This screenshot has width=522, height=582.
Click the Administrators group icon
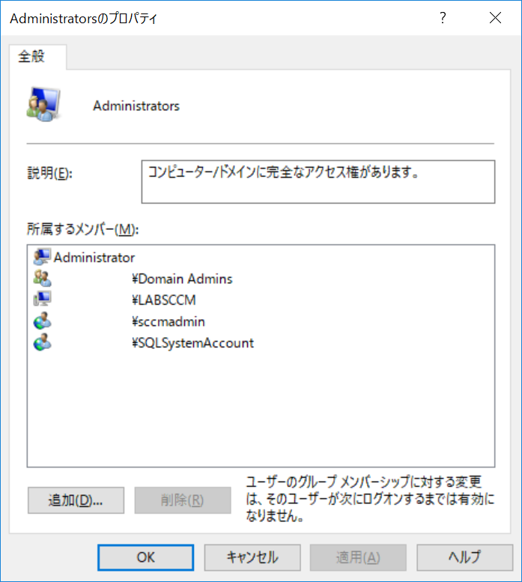(x=43, y=105)
